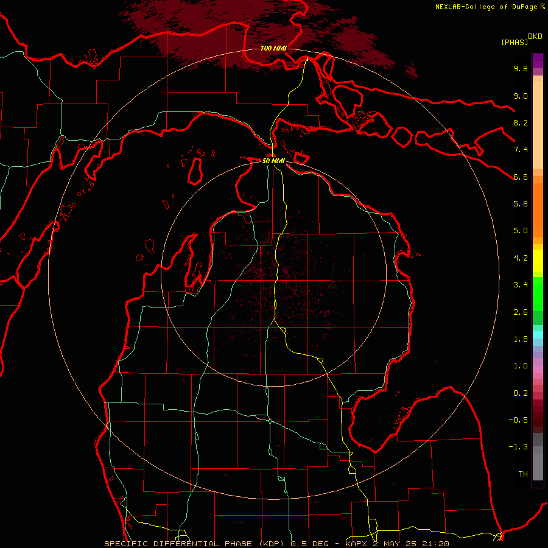The image size is (548, 548).
Task: Pick the cyan band of the color scale
Action: pyautogui.click(x=538, y=335)
